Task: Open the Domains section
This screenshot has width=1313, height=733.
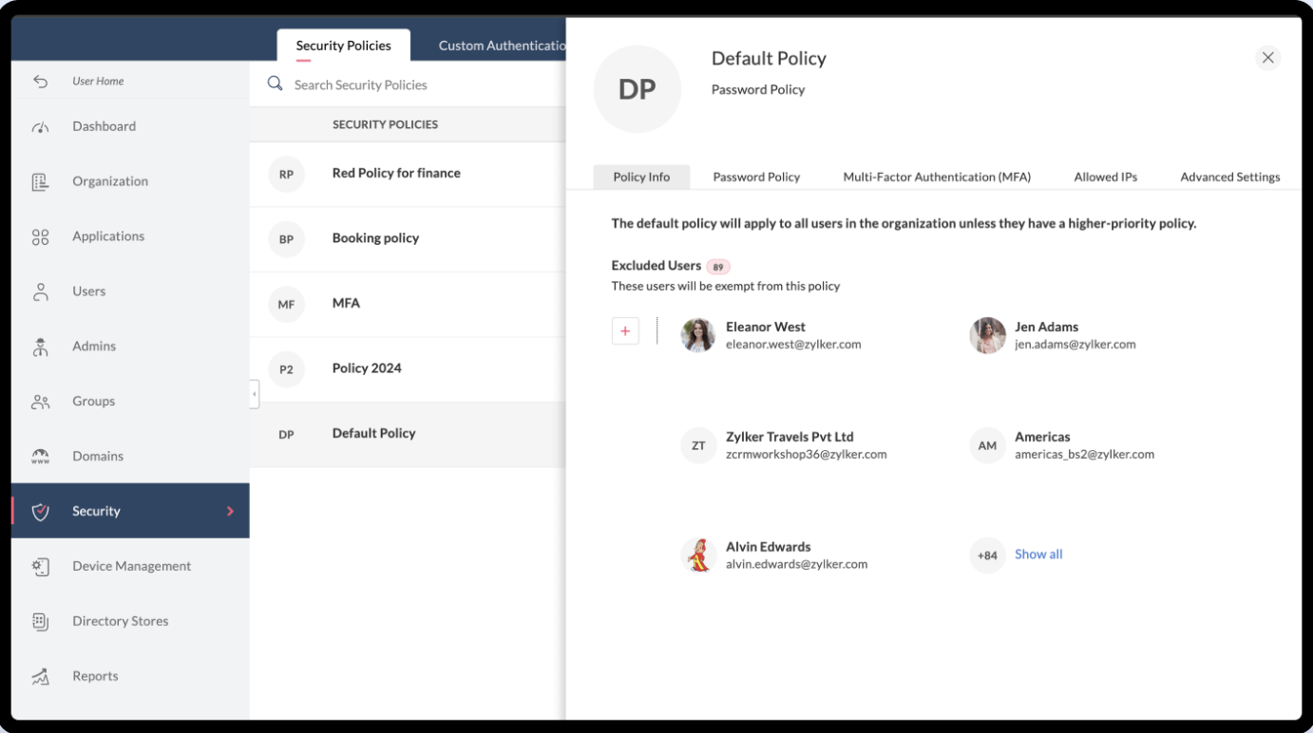Action: coord(97,456)
